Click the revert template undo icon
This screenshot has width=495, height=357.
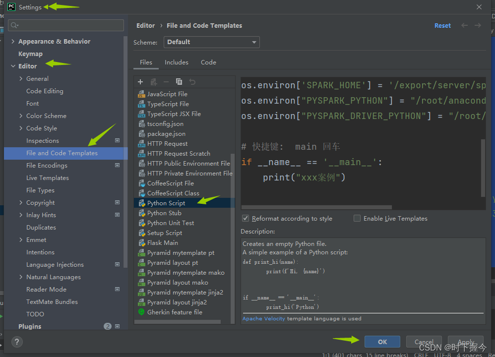click(x=192, y=82)
